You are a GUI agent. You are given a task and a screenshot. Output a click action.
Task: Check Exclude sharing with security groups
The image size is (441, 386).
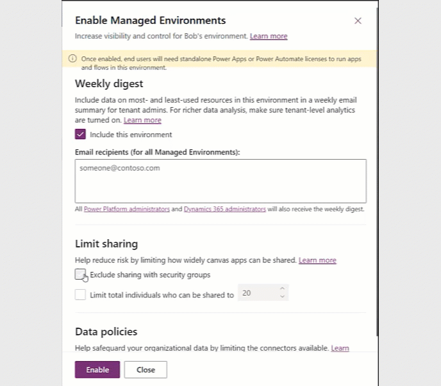pos(80,274)
